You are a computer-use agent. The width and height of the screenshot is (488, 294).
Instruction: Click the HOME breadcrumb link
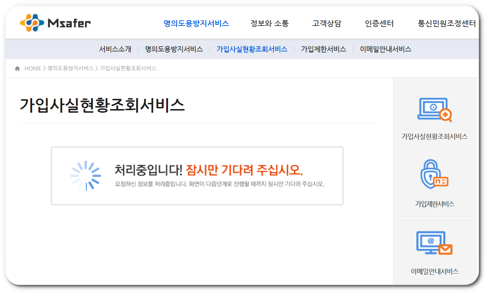(33, 68)
